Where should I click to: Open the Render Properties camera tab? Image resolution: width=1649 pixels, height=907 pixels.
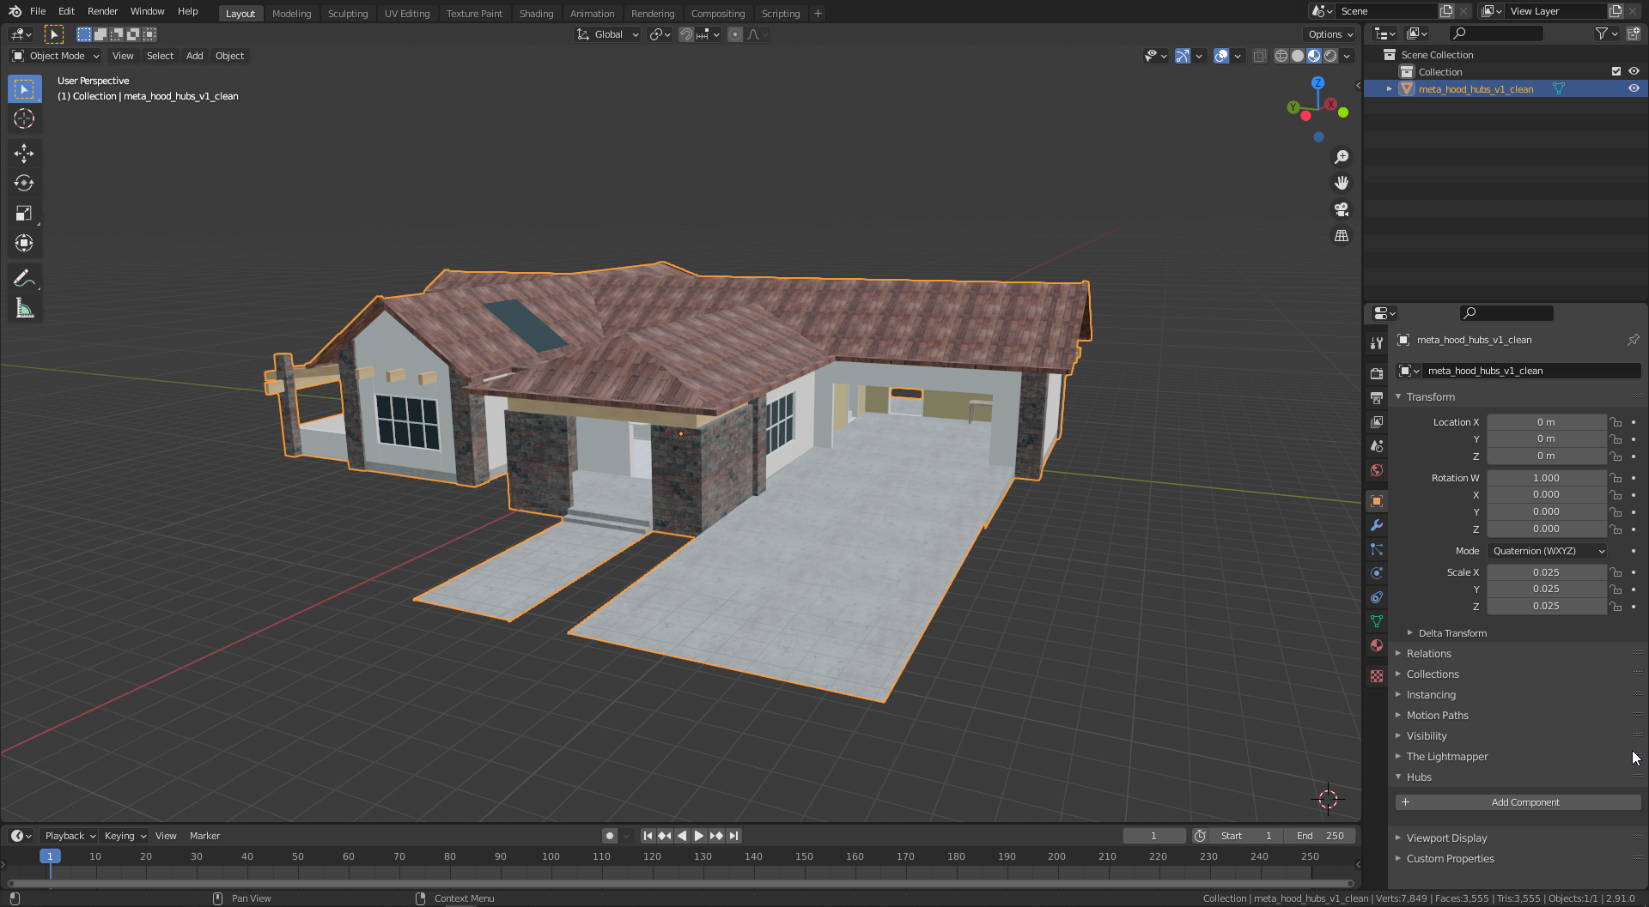(1376, 372)
